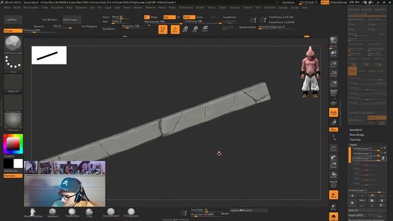Click the Alternate button

[13, 176]
